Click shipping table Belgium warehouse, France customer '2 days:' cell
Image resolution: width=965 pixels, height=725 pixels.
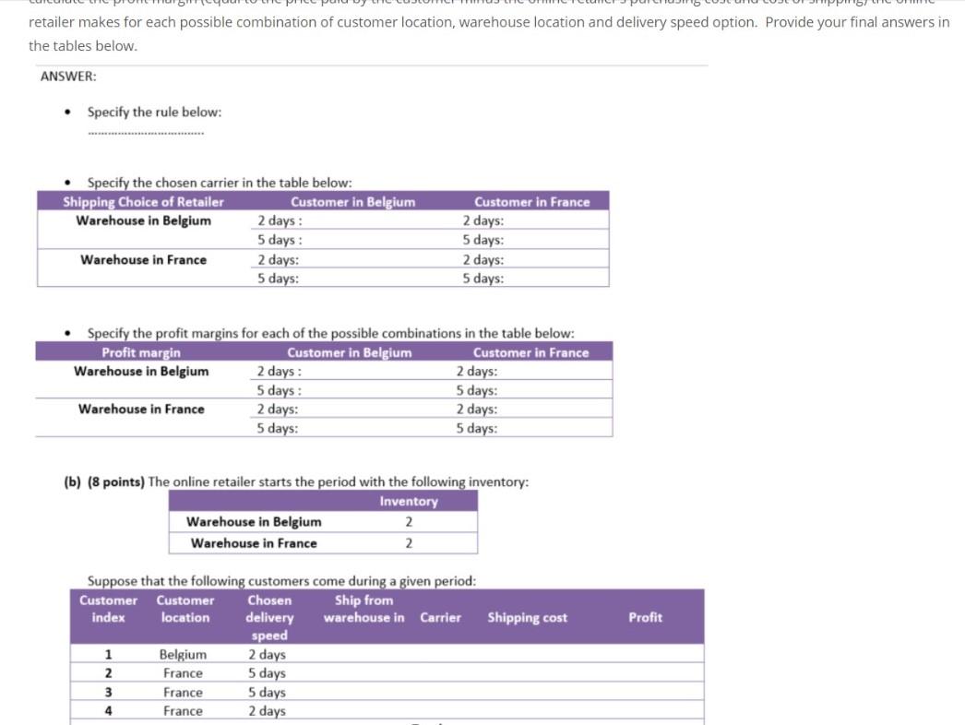point(533,220)
